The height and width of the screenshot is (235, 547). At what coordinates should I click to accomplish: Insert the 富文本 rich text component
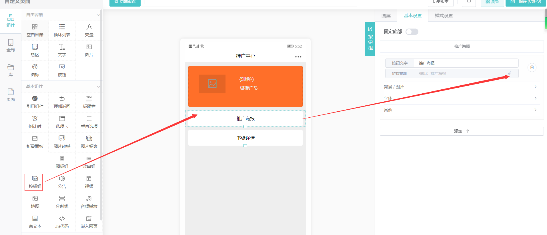coord(35,222)
